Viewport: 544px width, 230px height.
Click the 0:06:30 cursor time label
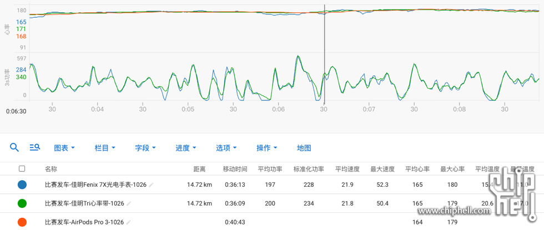tap(16, 111)
